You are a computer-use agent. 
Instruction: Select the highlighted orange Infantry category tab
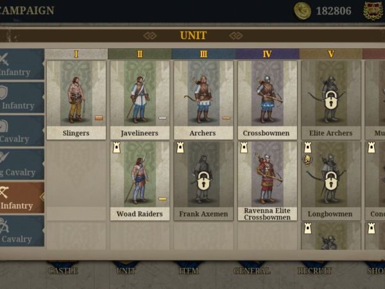[22, 198]
